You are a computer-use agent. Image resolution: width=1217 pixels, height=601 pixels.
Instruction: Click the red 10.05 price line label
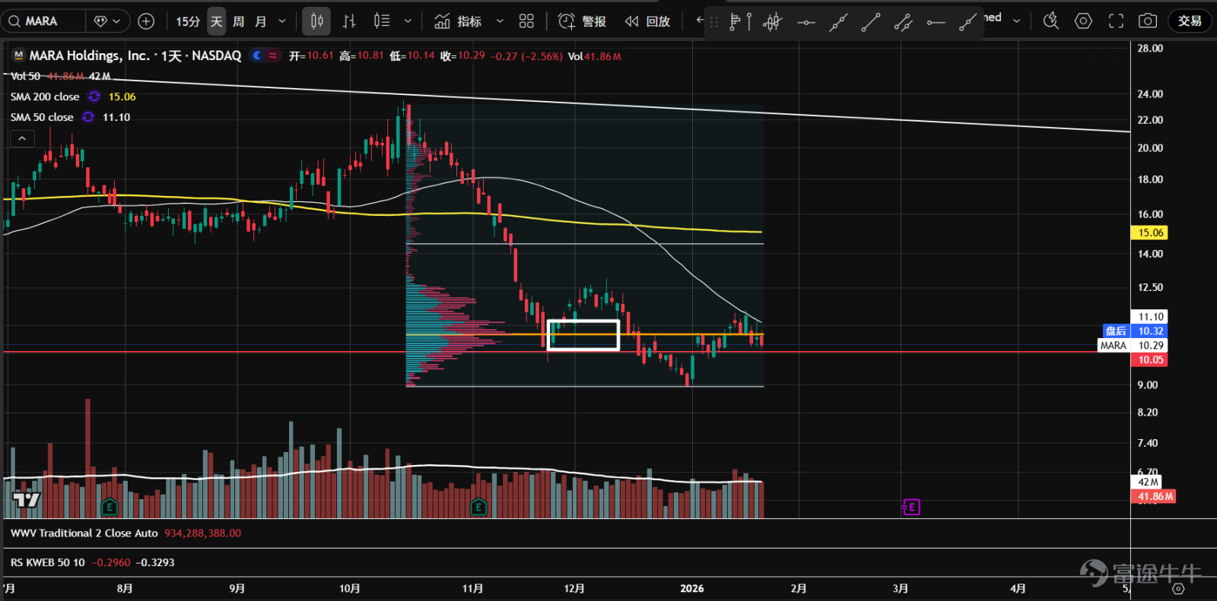pyautogui.click(x=1150, y=359)
